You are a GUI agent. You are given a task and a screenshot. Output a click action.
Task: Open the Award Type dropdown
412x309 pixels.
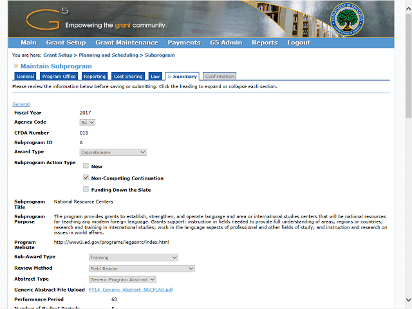(x=113, y=153)
